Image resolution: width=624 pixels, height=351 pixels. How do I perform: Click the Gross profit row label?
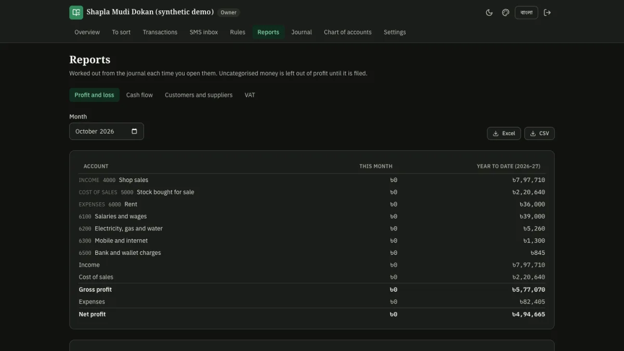95,290
